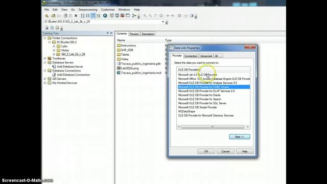Select the Details view toolbar icon
327x184 pixels.
pyautogui.click(x=93, y=16)
